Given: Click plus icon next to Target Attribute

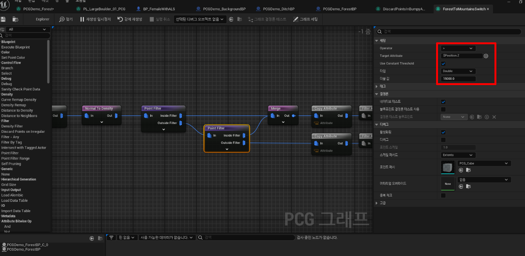Looking at the screenshot, I should tap(486, 56).
